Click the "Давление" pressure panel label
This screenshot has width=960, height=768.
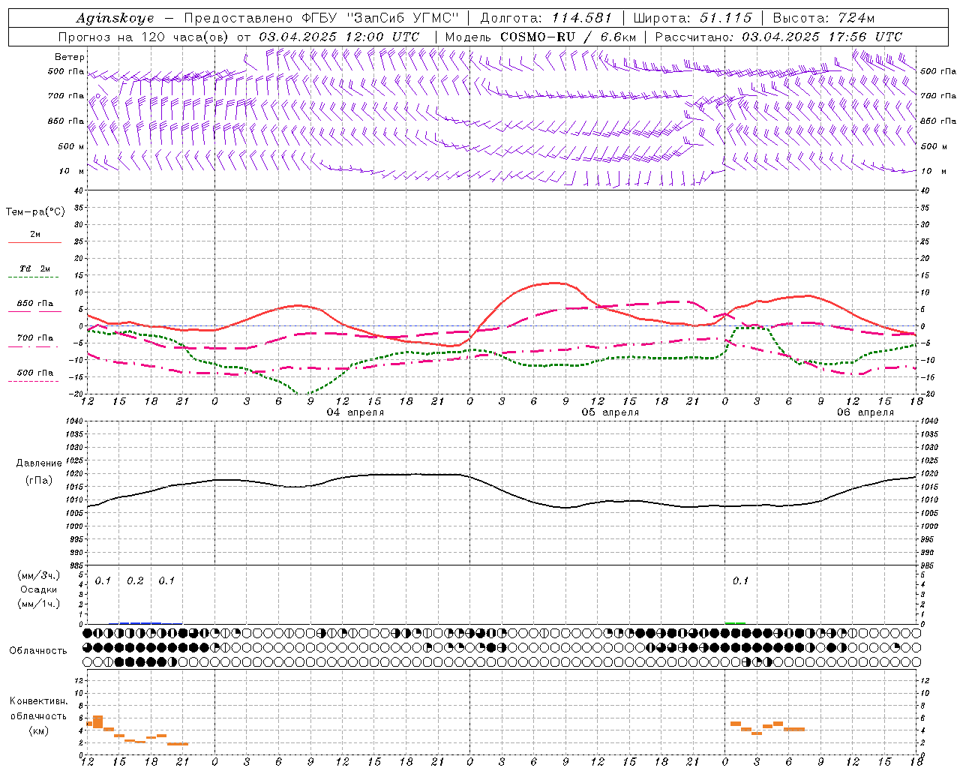pos(39,463)
